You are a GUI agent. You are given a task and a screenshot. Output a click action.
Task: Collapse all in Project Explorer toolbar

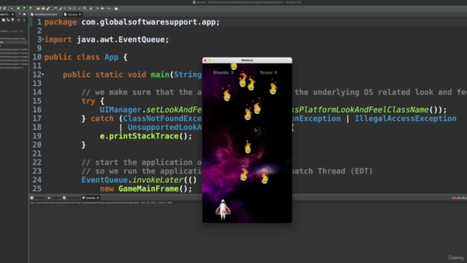[x=3, y=20]
